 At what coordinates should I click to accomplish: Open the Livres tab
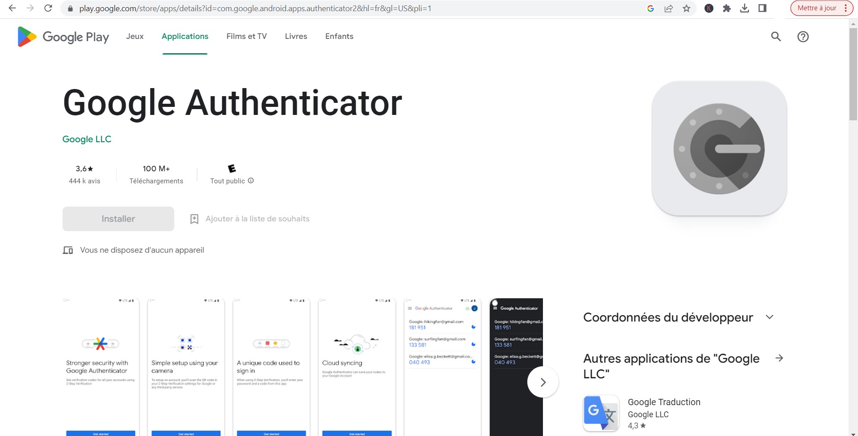pos(296,37)
